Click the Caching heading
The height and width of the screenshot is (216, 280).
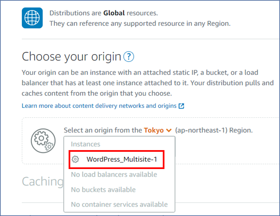click(x=42, y=182)
